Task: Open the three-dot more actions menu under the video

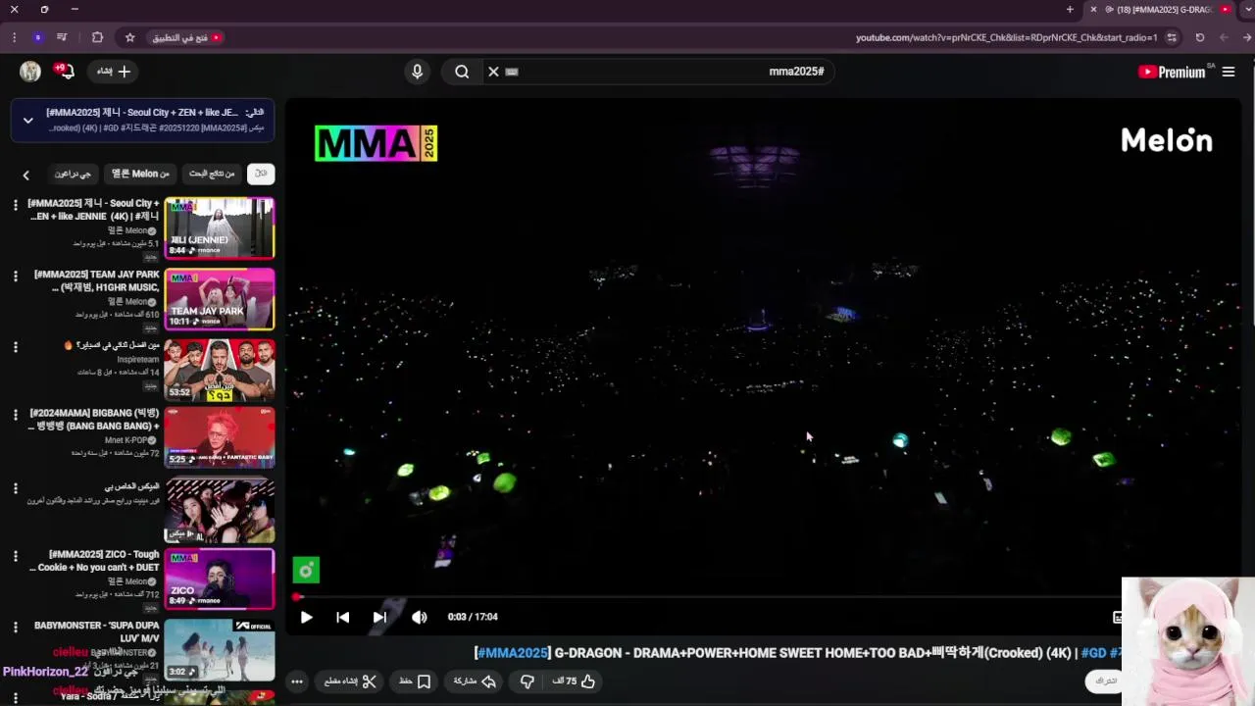Action: point(297,681)
